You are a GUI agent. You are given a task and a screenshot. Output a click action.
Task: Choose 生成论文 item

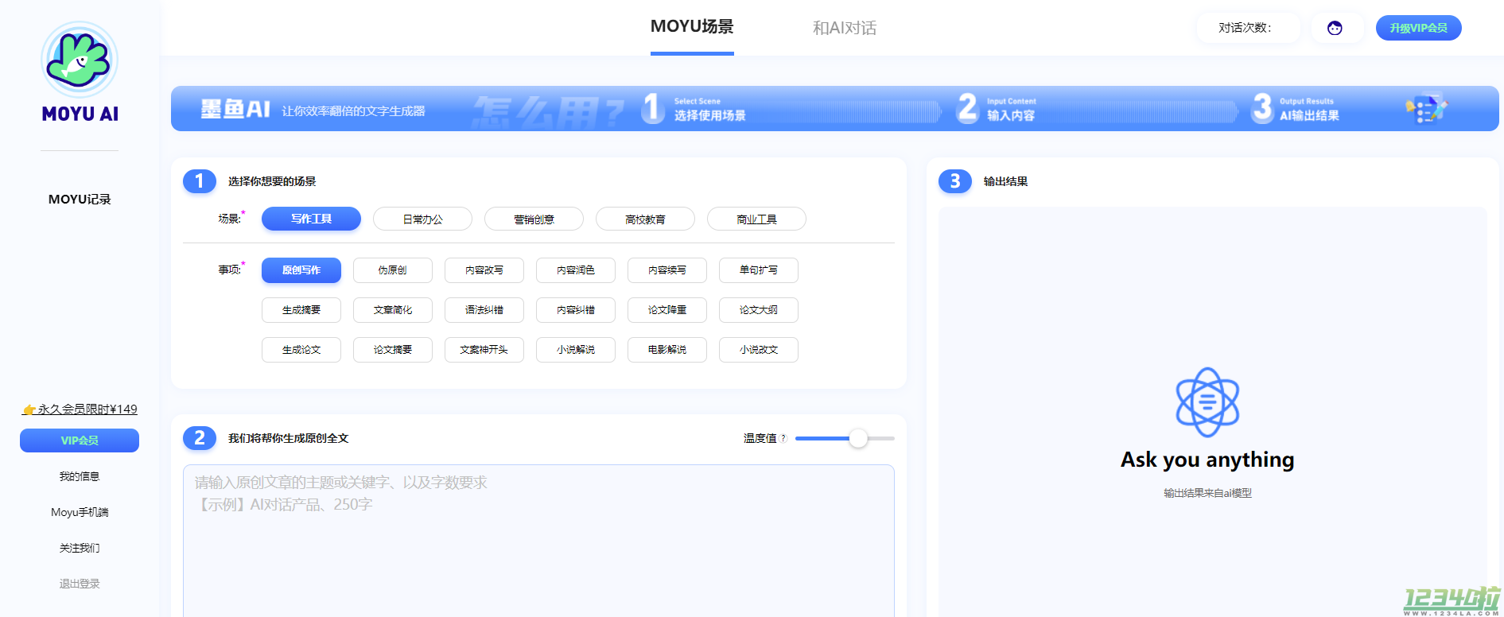(301, 350)
